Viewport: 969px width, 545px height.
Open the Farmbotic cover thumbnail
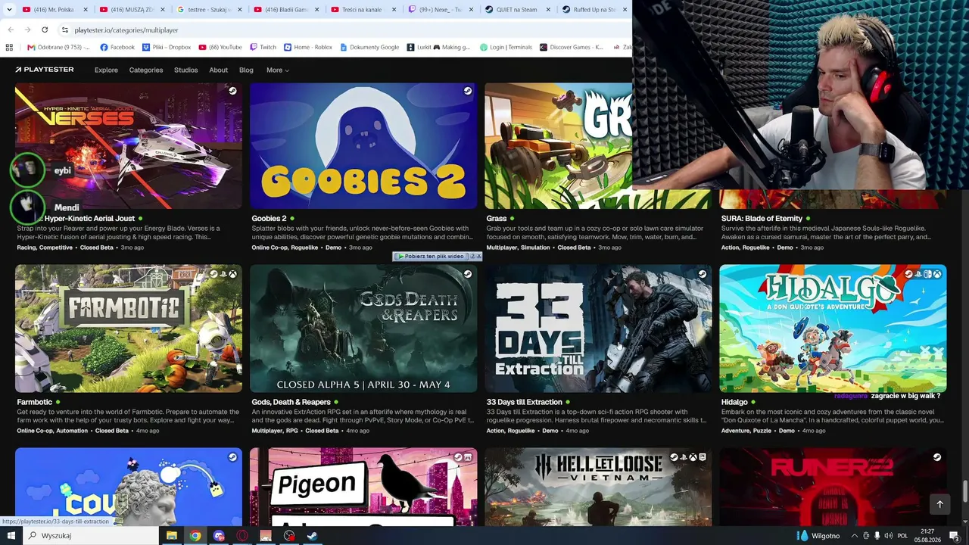129,328
